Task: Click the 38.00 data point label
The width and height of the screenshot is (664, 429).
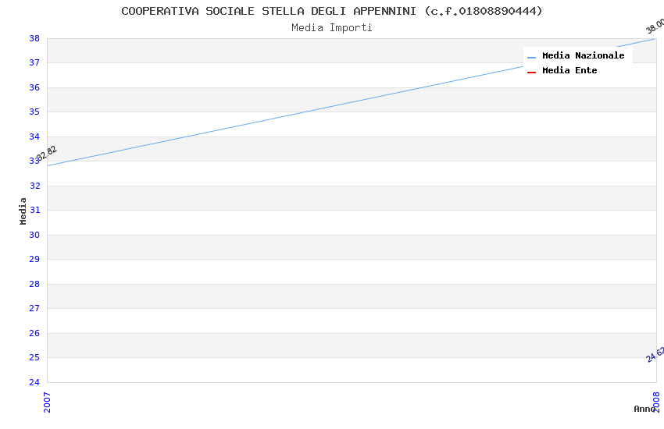Action: [655, 27]
